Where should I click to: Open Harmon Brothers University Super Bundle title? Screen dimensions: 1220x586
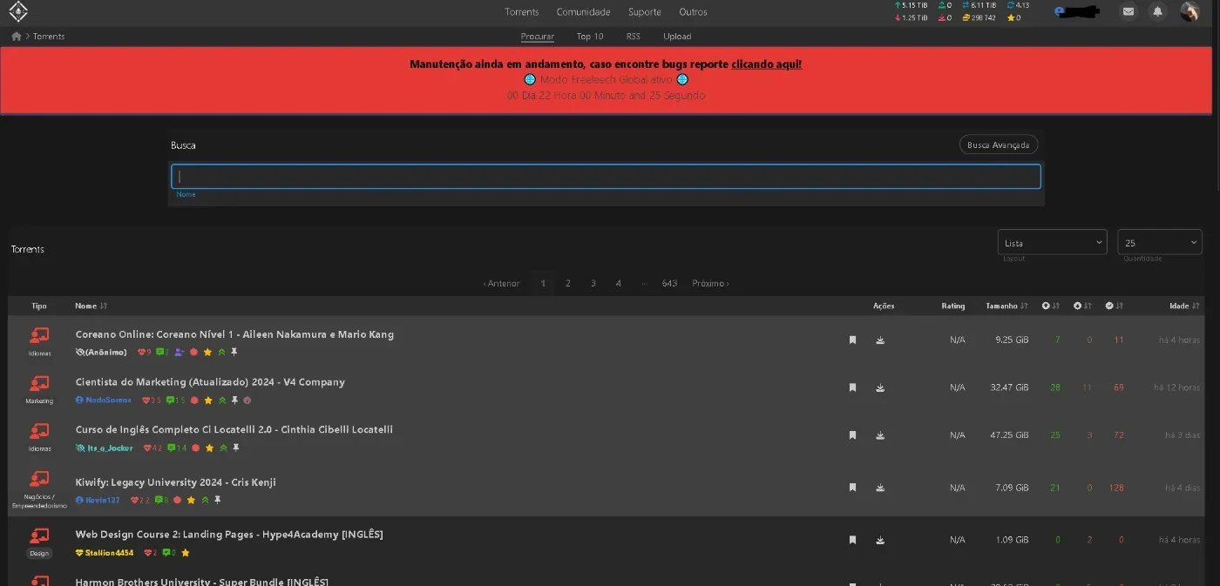click(x=201, y=582)
